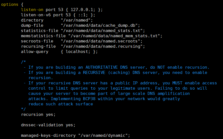Click 'yes' after the recursion directive

[x=49, y=114]
